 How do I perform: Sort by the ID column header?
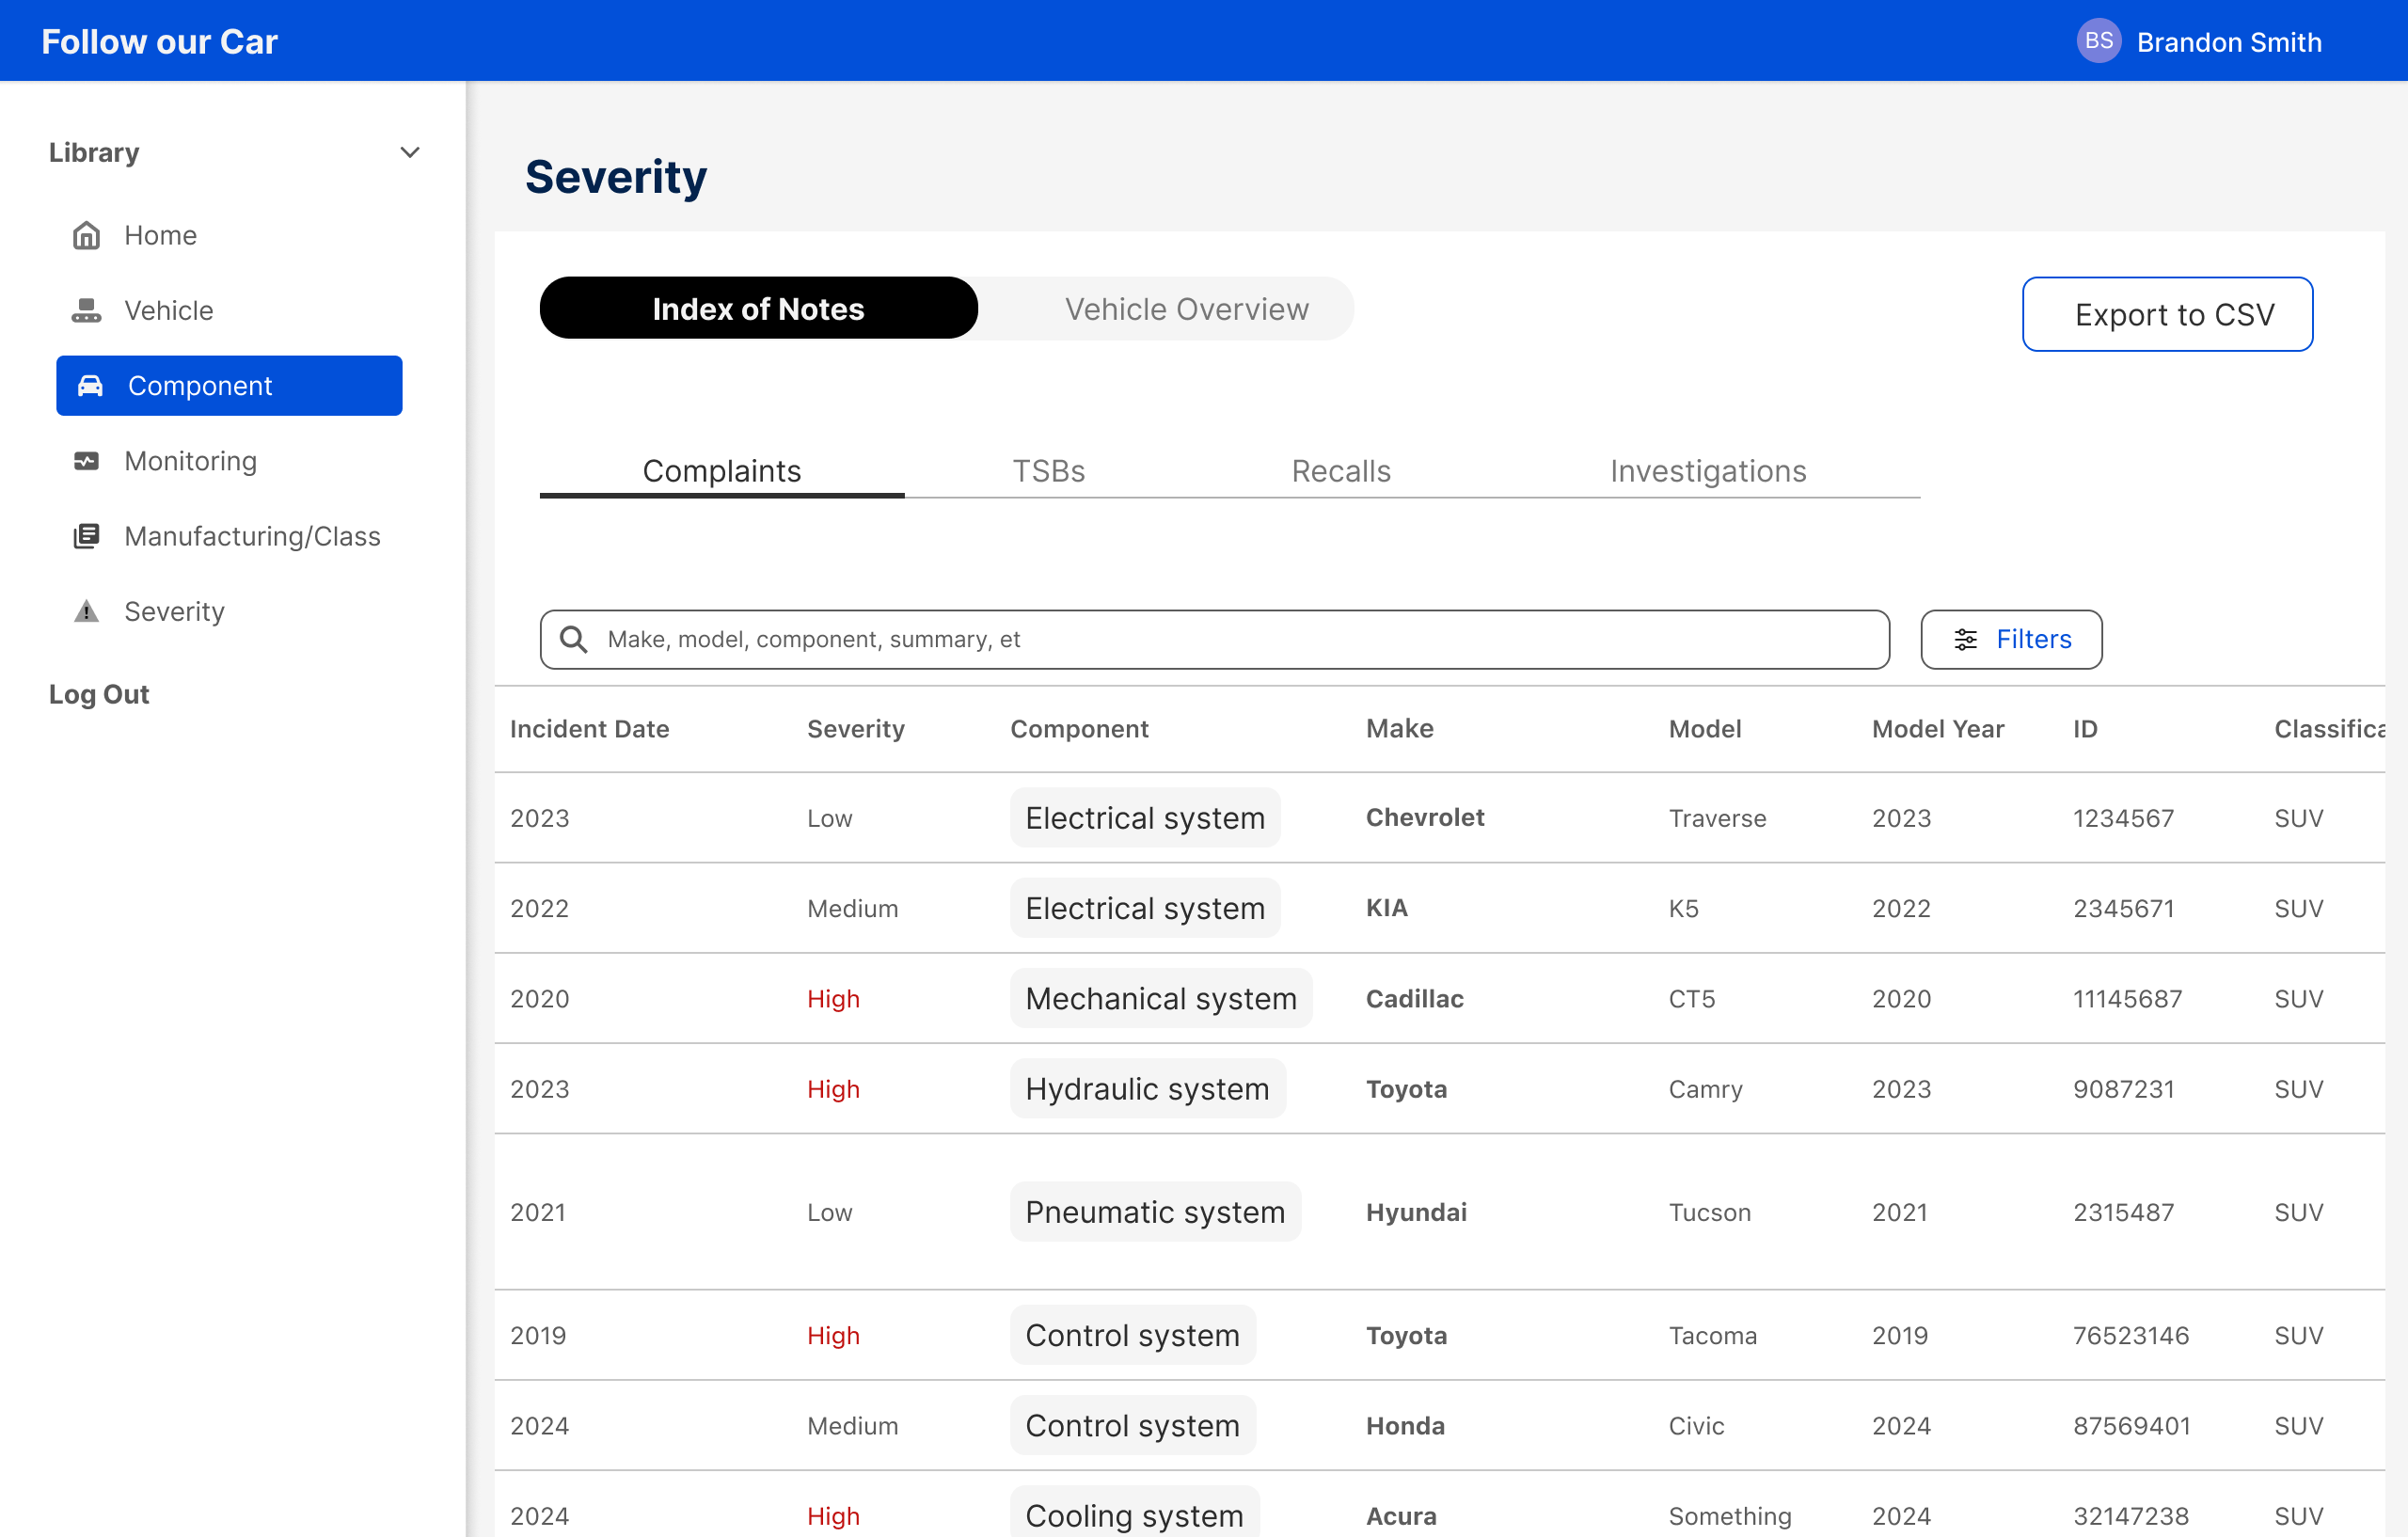[x=2085, y=729]
